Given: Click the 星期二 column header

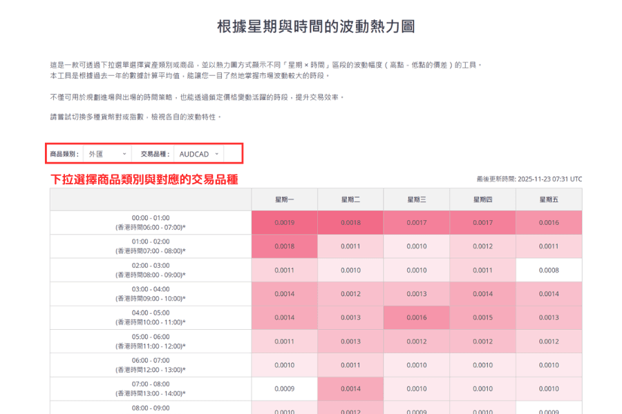Looking at the screenshot, I should point(350,199).
